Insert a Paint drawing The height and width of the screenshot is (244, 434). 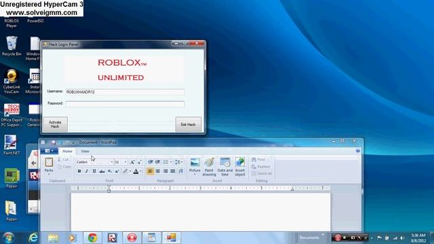tap(210, 167)
